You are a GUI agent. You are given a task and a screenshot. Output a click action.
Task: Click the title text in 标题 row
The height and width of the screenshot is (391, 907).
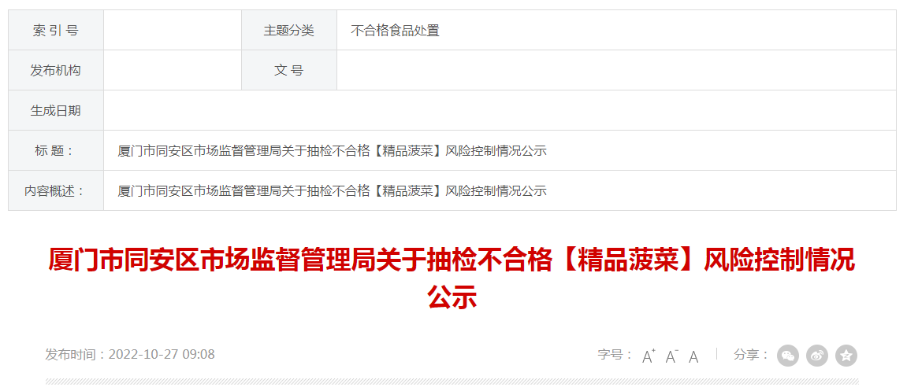click(x=332, y=151)
